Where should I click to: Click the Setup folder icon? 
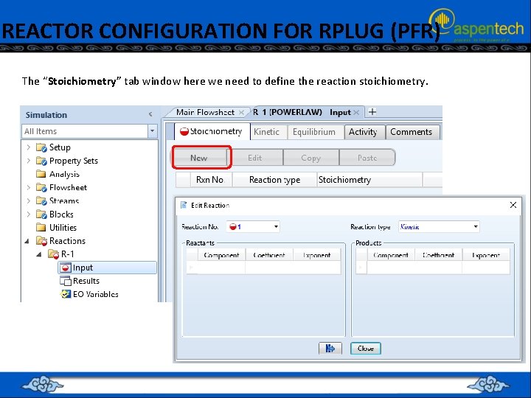[41, 147]
